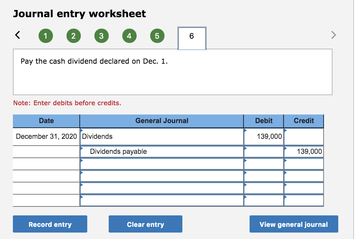
Task: Open journal entry step 3
Action: click(x=102, y=36)
